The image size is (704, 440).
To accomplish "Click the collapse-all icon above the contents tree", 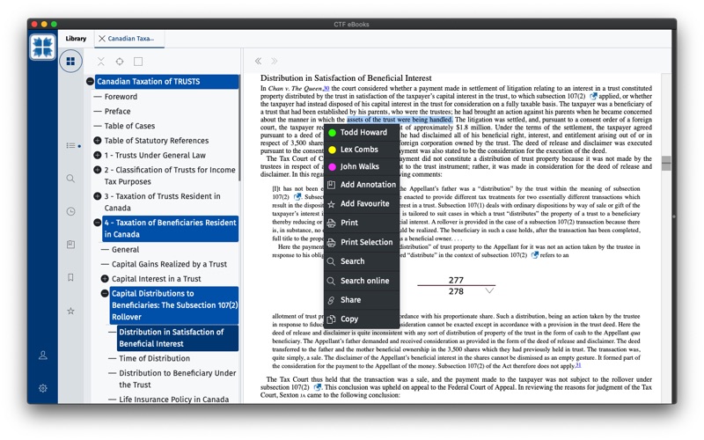I will point(101,62).
